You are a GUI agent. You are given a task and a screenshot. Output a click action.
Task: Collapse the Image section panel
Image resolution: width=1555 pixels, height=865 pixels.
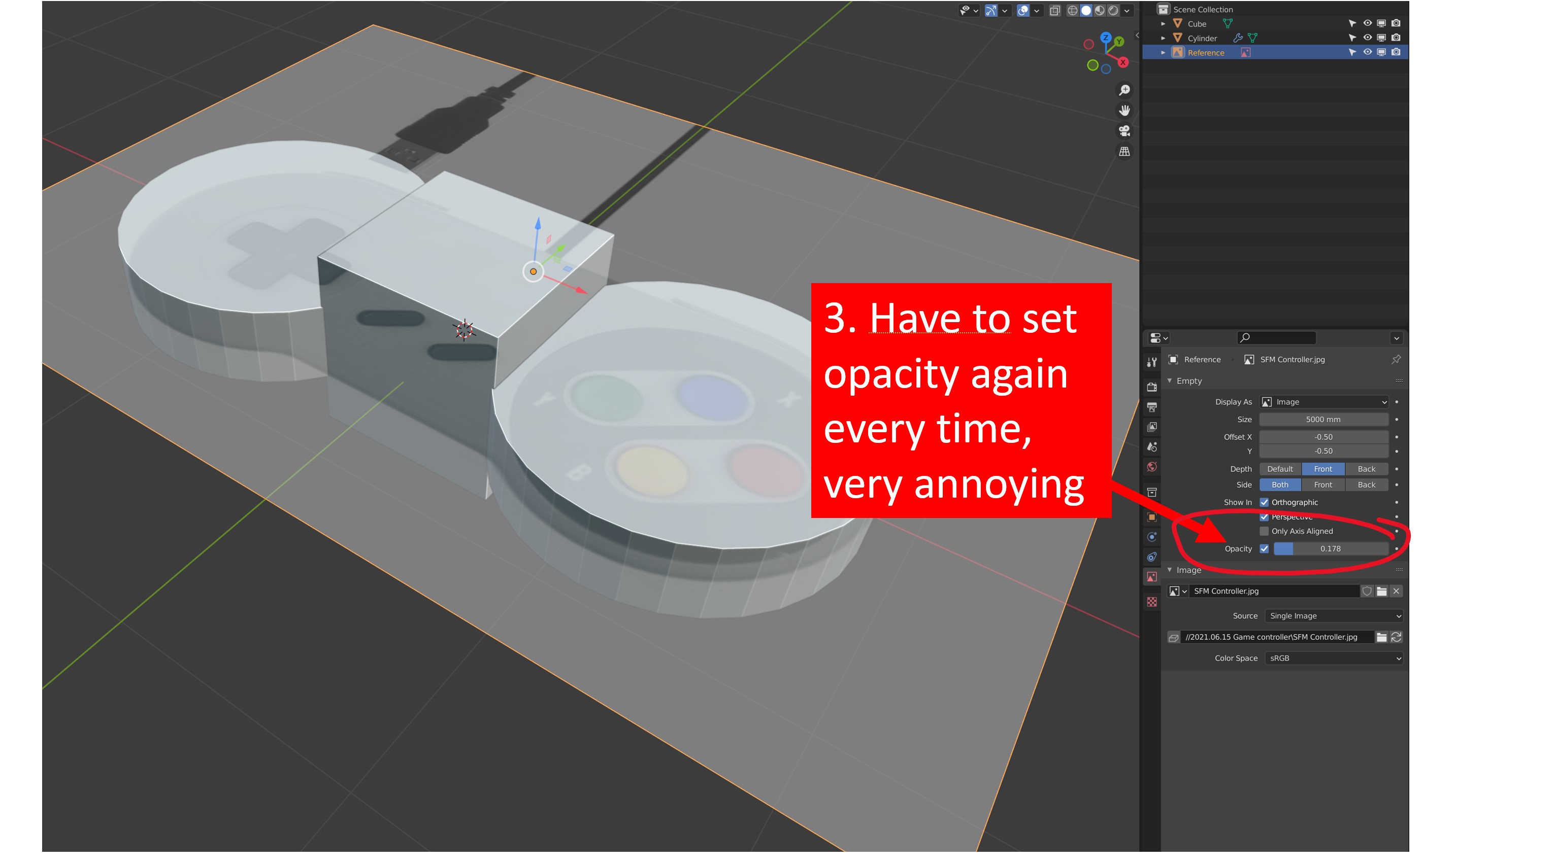tap(1170, 569)
